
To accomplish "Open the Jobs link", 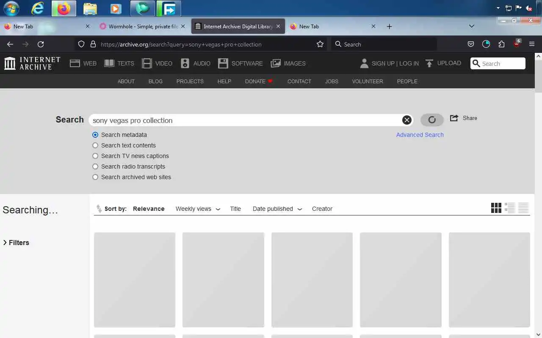I will pos(332,81).
